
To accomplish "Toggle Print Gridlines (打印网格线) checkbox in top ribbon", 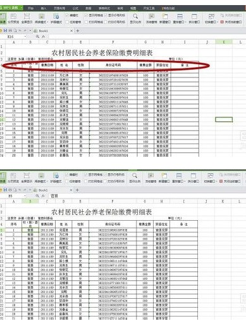I will tap(94, 22).
